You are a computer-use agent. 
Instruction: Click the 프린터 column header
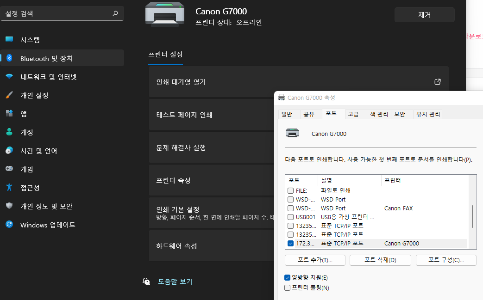tap(424, 180)
